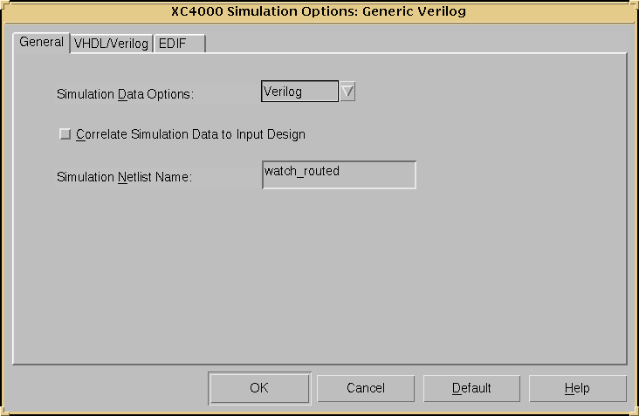Switch to the General tab
This screenshot has width=639, height=416.
[x=41, y=43]
